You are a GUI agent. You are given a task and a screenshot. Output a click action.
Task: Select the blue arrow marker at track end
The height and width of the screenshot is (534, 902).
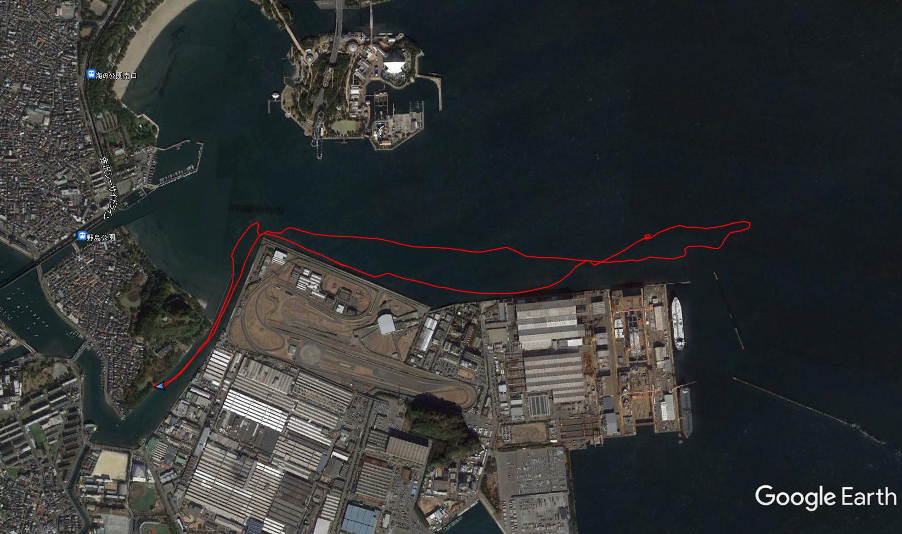coord(159,386)
